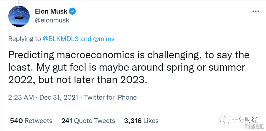Open the @mims mention link

click(x=104, y=39)
